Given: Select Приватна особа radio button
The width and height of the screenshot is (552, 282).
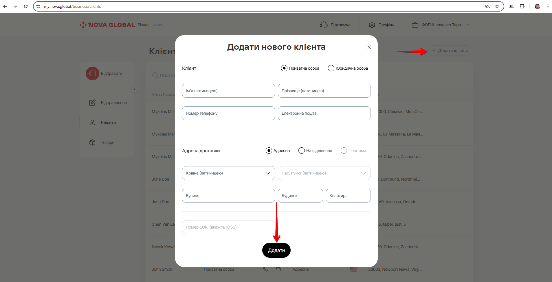Looking at the screenshot, I should coord(284,68).
